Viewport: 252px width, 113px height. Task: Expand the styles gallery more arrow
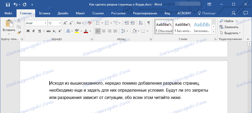(214, 32)
